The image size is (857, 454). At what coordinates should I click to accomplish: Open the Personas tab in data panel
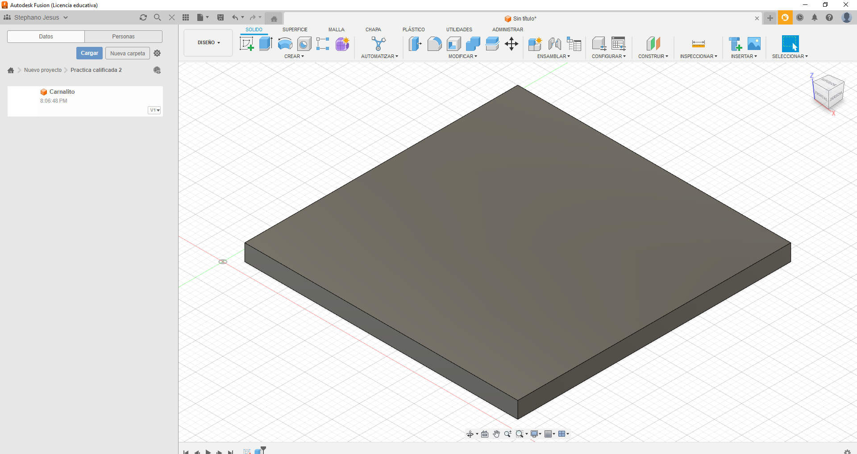(124, 37)
